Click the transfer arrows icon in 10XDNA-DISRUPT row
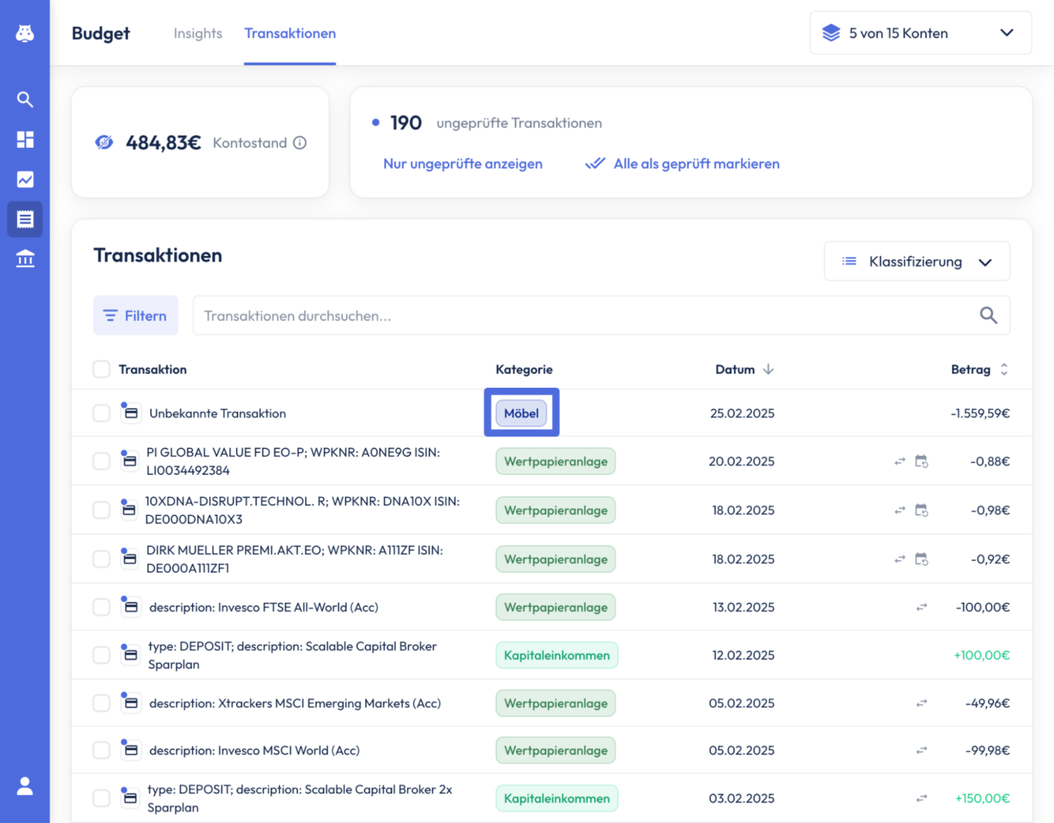The height and width of the screenshot is (823, 1054). click(899, 510)
